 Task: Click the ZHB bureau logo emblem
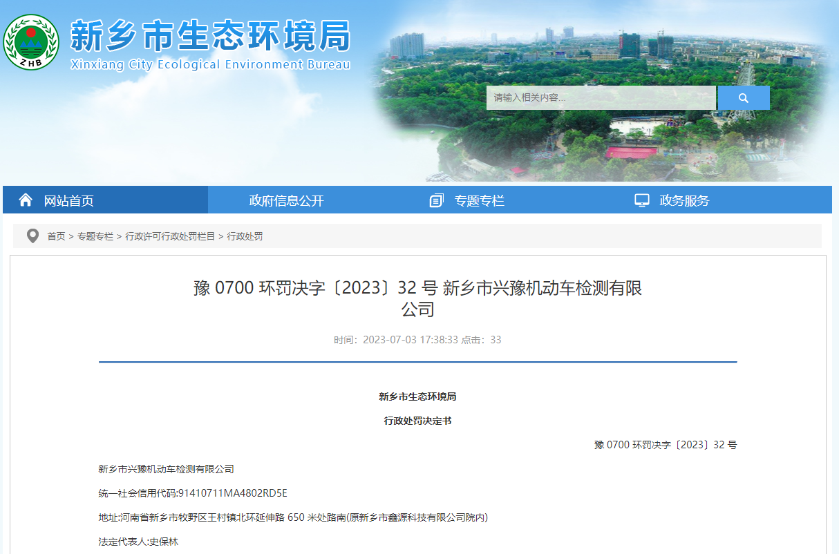point(31,42)
